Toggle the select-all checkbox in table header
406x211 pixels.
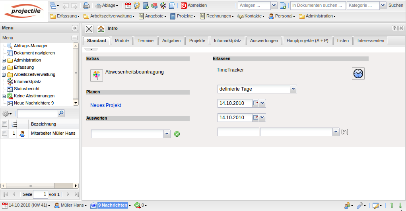(x=5, y=124)
